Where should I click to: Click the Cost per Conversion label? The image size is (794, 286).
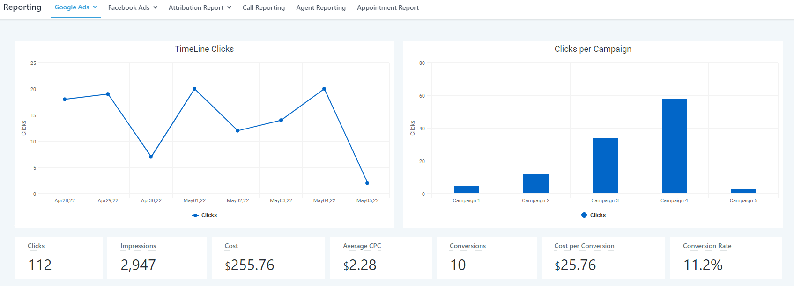point(584,246)
